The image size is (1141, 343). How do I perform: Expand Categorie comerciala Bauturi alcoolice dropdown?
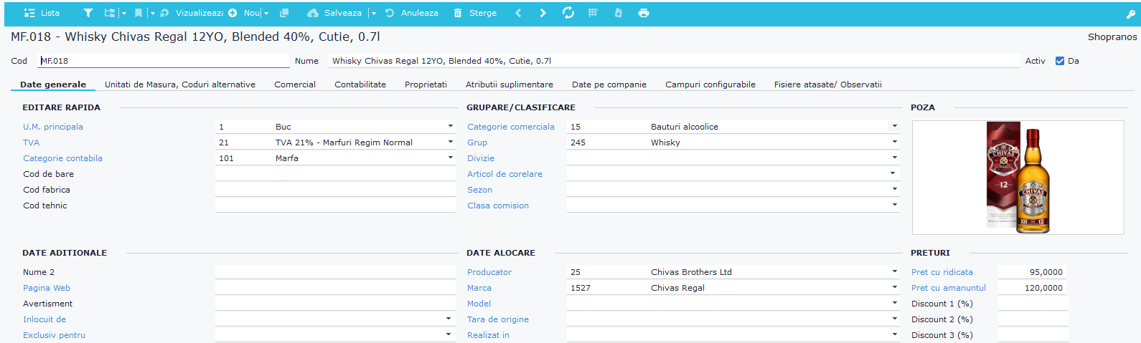(895, 126)
